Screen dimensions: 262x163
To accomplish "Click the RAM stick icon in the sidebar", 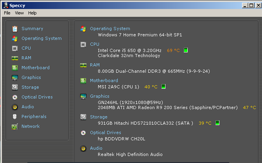I will point(15,58).
